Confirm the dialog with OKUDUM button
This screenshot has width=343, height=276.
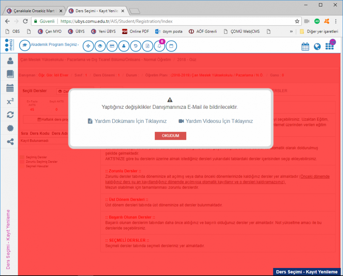point(170,136)
